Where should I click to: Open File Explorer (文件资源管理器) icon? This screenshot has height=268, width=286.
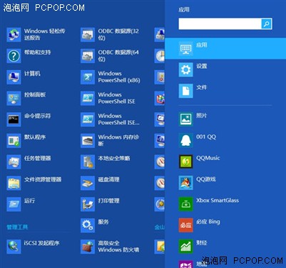point(14,183)
